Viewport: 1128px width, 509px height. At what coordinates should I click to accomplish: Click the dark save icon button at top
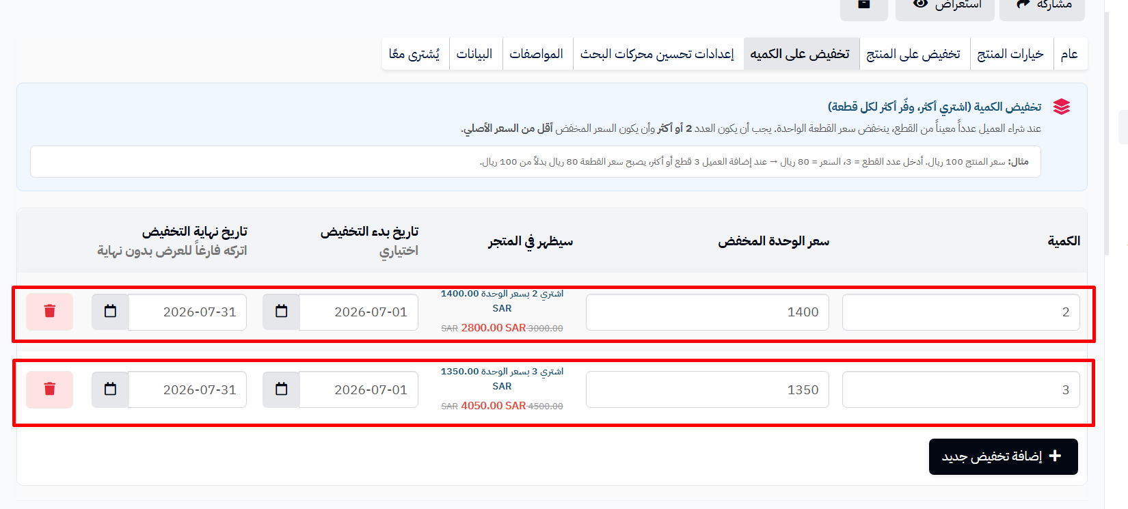pos(864,5)
